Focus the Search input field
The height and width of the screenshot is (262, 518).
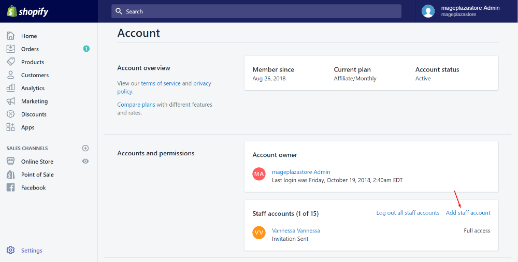(256, 11)
